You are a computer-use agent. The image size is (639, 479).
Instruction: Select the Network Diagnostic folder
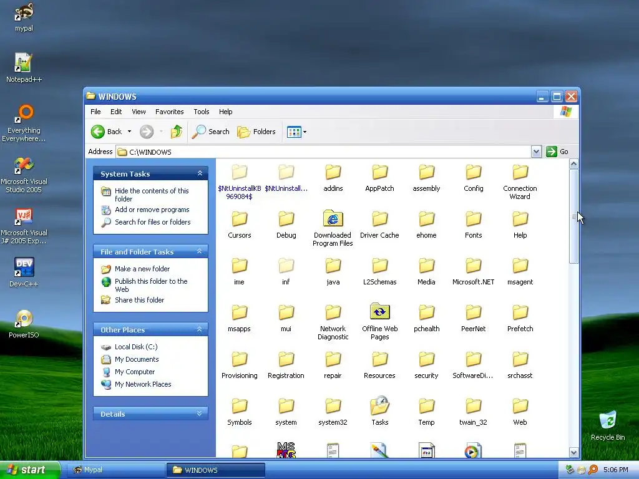pos(333,322)
